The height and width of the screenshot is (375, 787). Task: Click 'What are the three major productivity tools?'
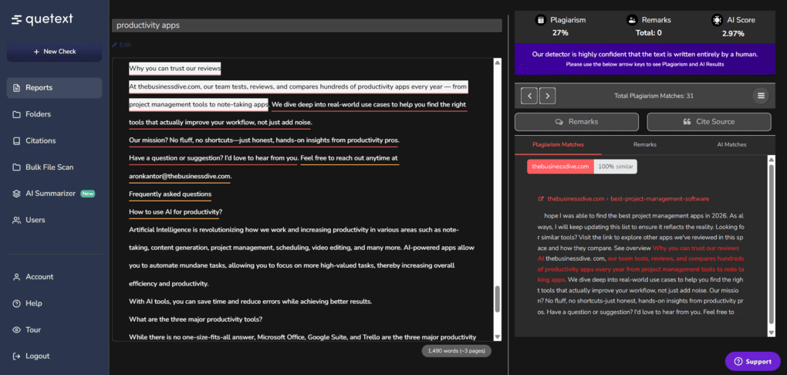pyautogui.click(x=196, y=319)
